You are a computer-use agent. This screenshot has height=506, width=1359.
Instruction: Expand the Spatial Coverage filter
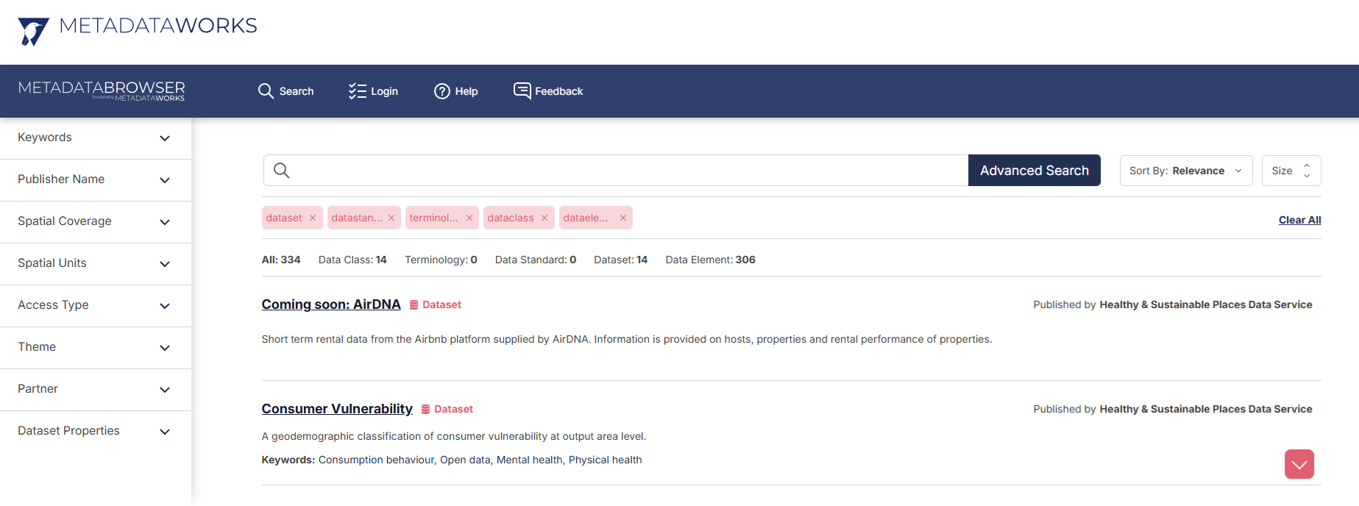point(96,222)
